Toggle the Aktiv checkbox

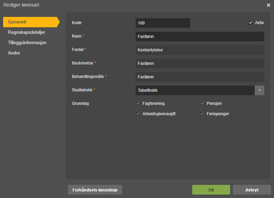tap(251, 23)
